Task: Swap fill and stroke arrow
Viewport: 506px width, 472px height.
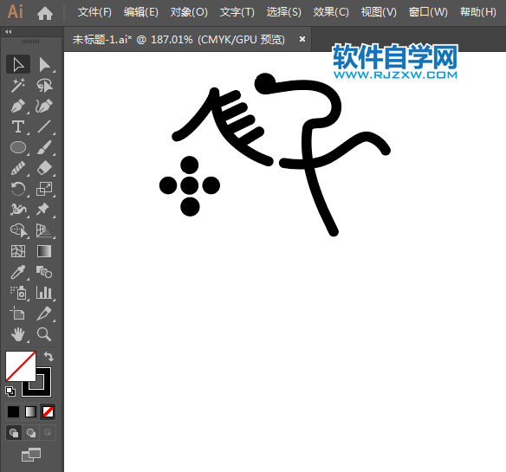Action: [x=49, y=357]
